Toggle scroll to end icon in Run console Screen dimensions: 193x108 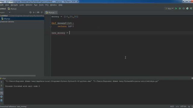pos(2,93)
